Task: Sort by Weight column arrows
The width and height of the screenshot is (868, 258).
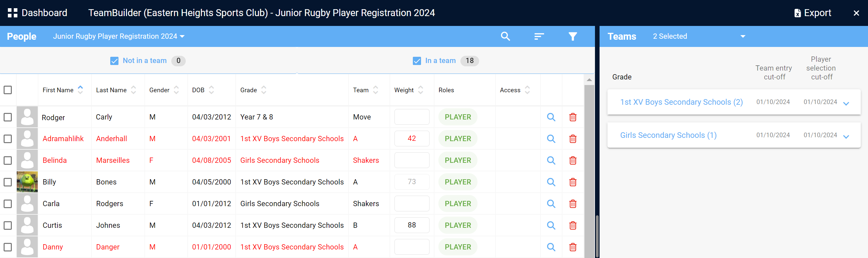Action: [420, 90]
